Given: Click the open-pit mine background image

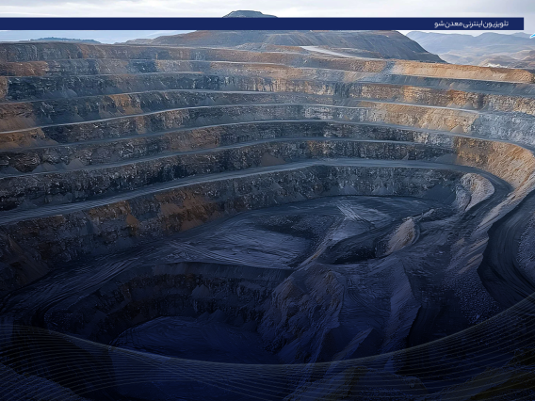Looking at the screenshot, I should point(267,215).
